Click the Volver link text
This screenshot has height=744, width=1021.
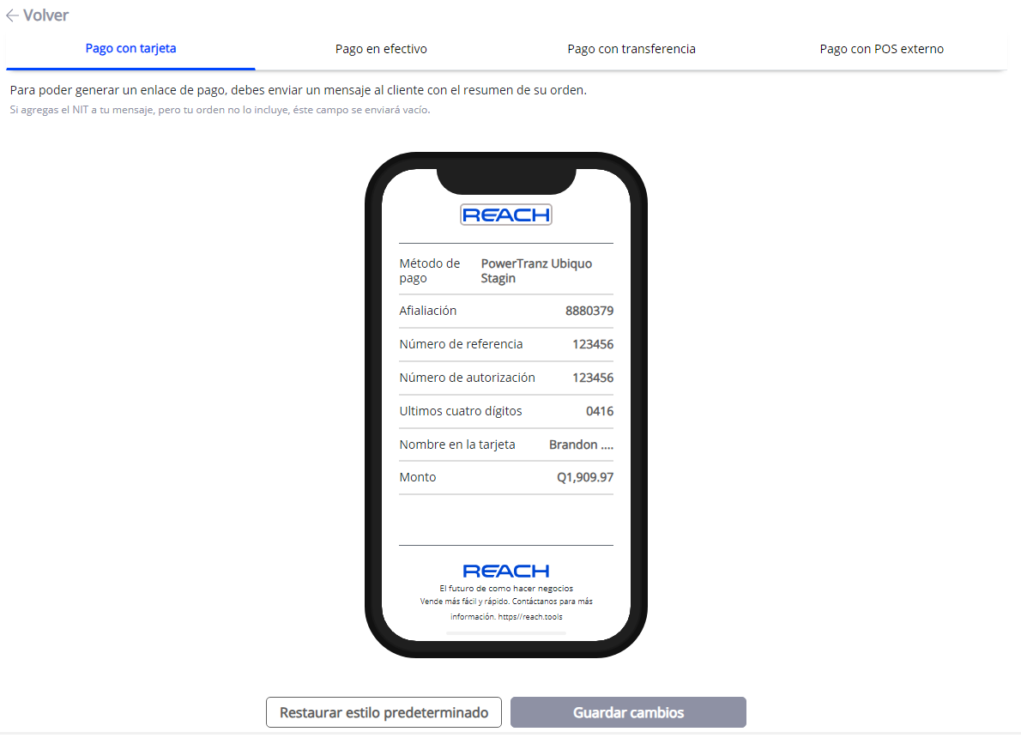[46, 15]
